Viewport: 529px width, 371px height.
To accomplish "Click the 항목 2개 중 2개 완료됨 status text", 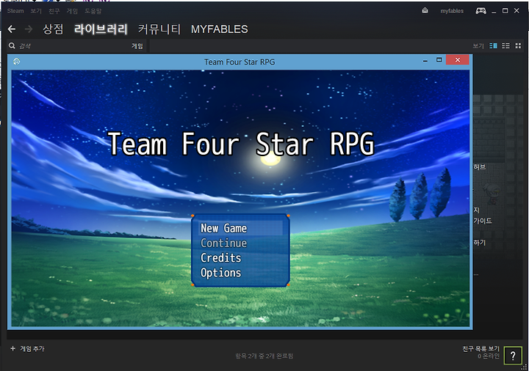I will pyautogui.click(x=264, y=356).
